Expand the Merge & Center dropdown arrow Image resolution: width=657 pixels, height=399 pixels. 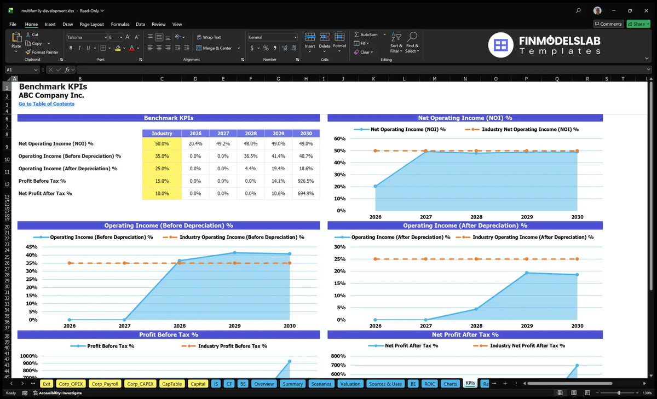click(x=239, y=48)
